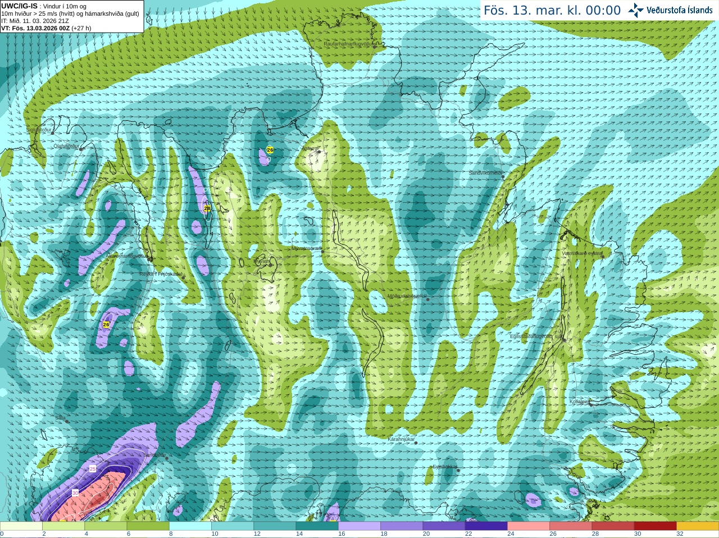The width and height of the screenshot is (719, 538).
Task: Click the Veðurstofa Íslands logo
Action: [x=670, y=10]
